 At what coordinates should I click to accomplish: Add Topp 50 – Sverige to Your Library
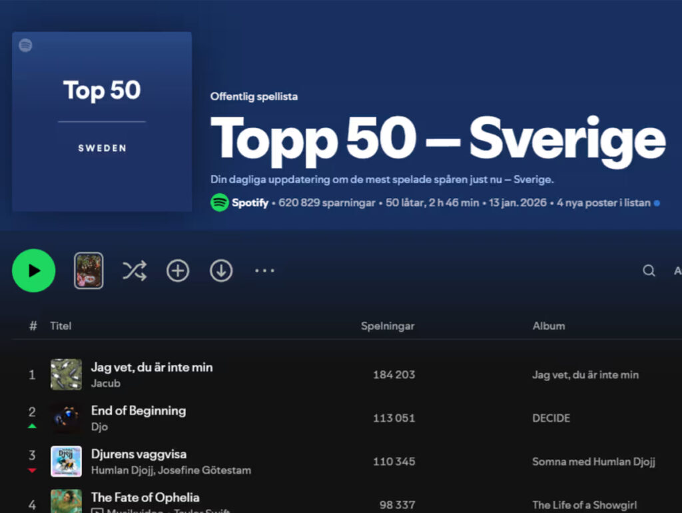tap(177, 270)
